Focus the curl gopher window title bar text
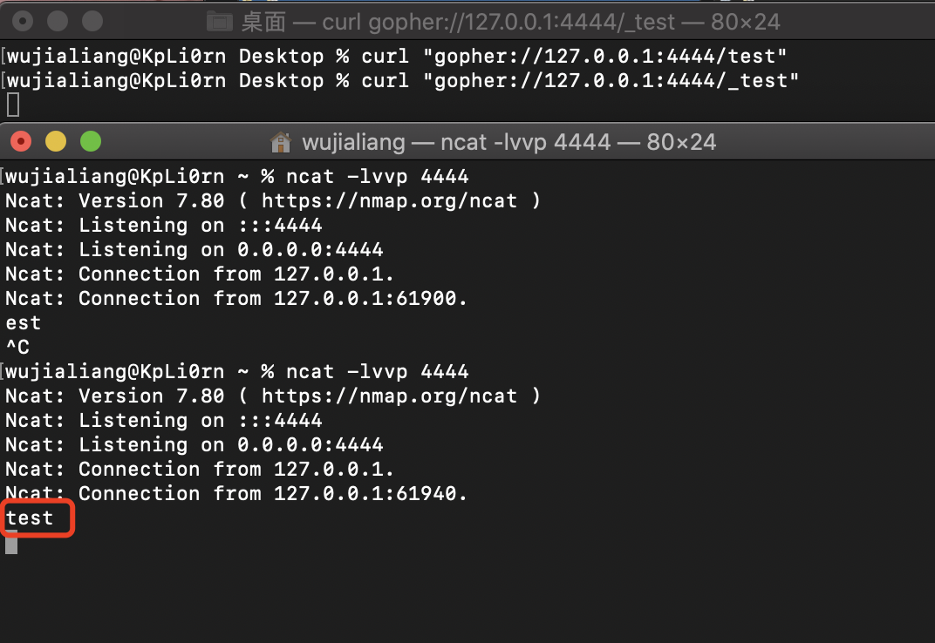 (510, 21)
